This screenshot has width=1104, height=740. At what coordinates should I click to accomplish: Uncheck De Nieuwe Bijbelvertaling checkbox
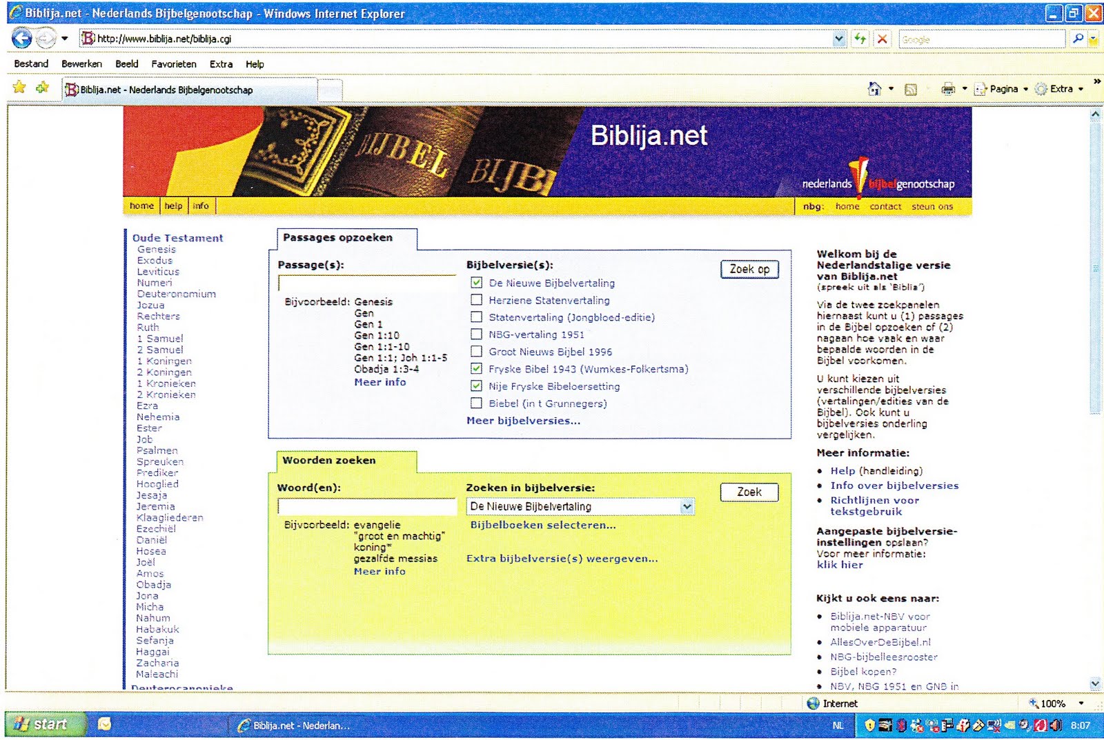[x=476, y=283]
